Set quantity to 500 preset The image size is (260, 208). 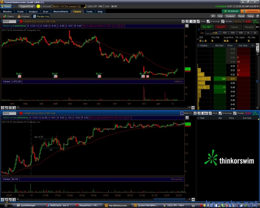241,33
